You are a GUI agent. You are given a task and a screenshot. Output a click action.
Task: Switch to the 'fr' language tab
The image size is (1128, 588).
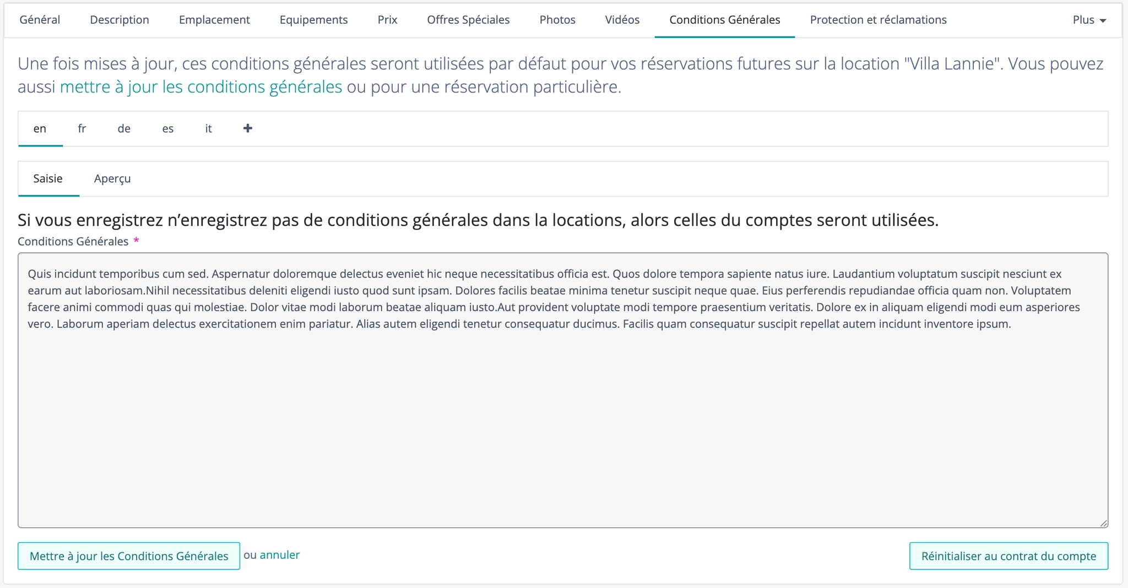tap(82, 129)
